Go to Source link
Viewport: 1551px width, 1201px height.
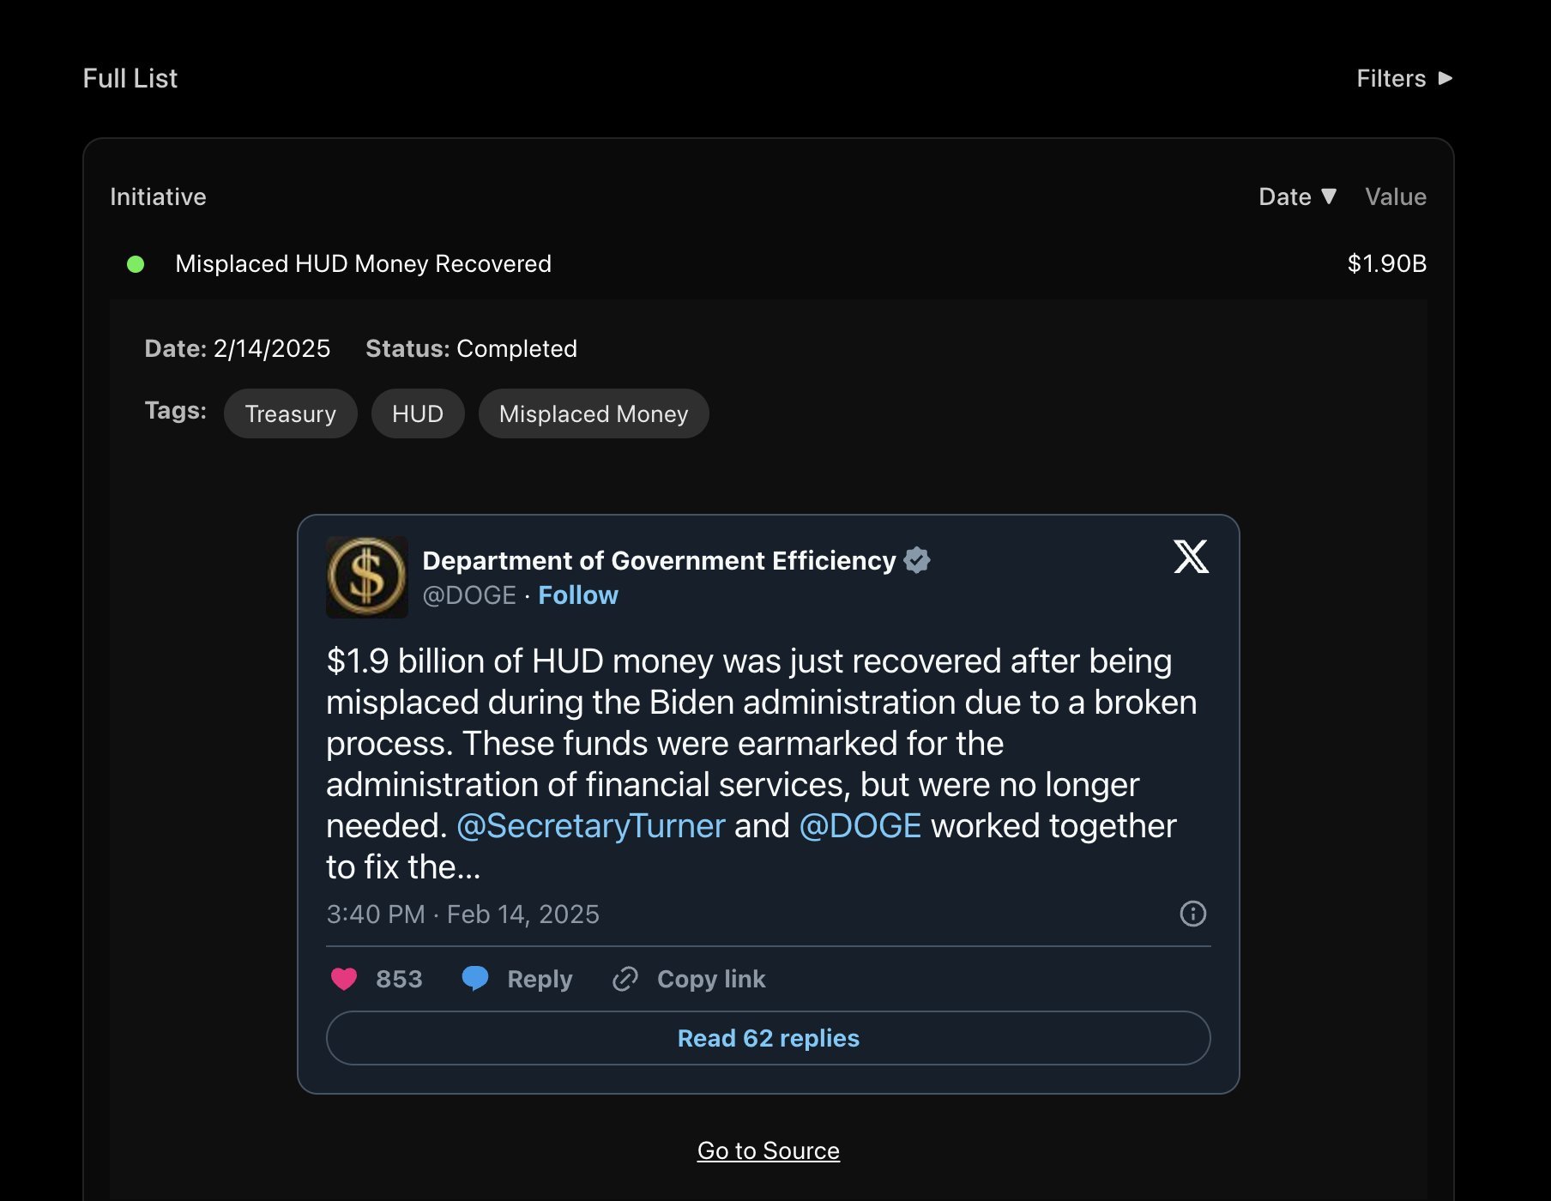pyautogui.click(x=768, y=1150)
